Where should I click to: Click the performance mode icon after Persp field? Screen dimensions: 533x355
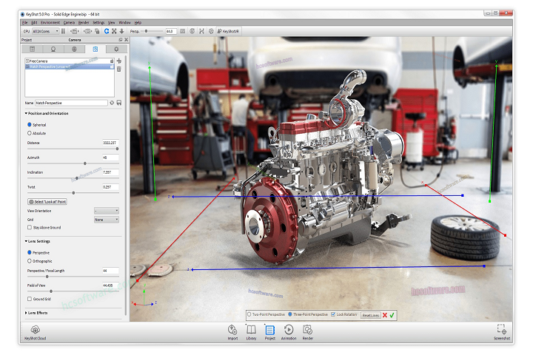[x=183, y=31]
